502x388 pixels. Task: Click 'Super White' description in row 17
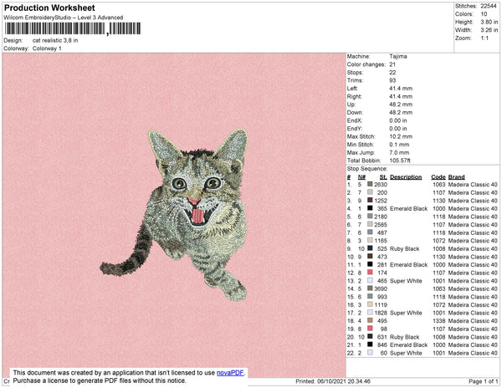(x=406, y=313)
